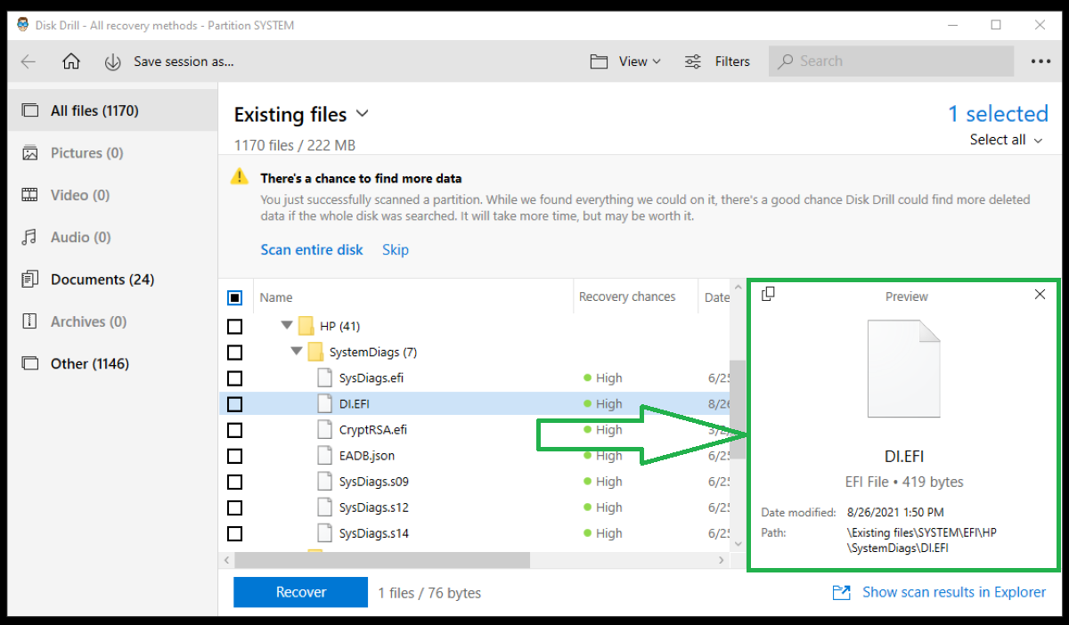Open the three-dot more options menu
Viewport: 1069px width, 625px height.
(x=1041, y=61)
